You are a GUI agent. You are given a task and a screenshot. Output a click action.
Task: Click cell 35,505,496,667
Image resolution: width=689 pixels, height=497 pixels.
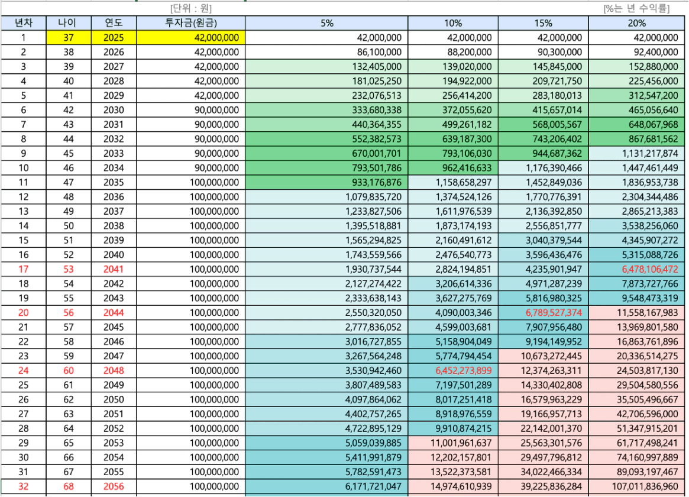click(636, 401)
